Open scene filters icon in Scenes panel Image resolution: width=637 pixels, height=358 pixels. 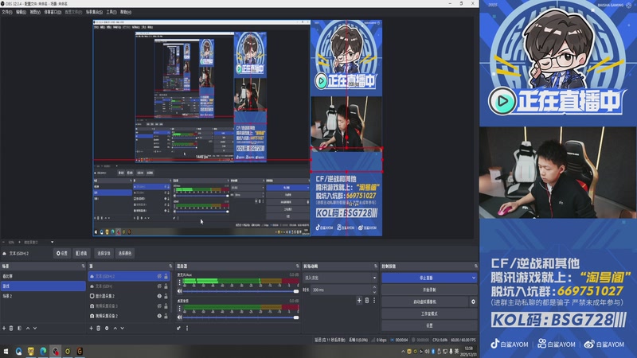[x=19, y=328]
